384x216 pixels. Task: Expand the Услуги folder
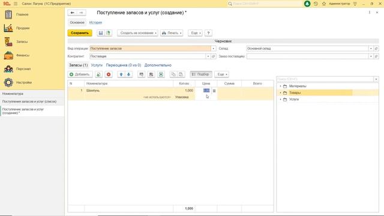(280, 100)
